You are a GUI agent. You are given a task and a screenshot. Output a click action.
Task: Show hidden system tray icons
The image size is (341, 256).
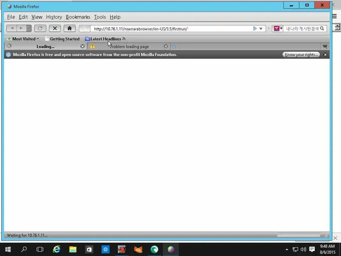point(287,249)
